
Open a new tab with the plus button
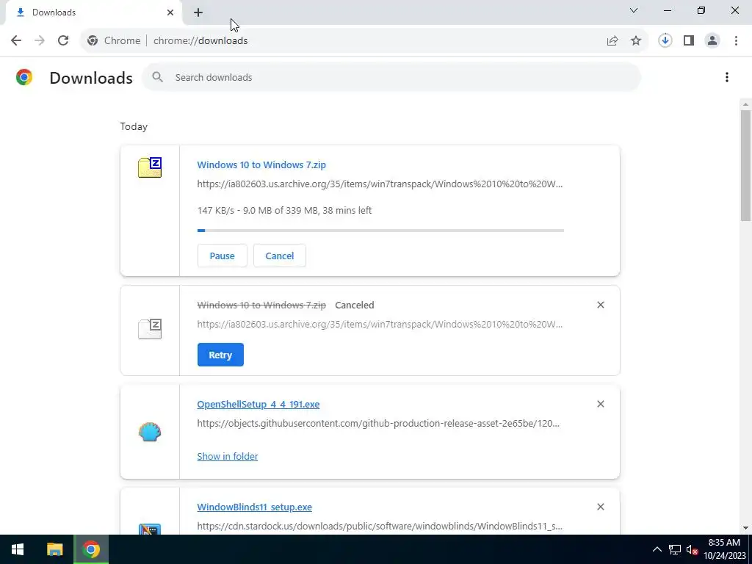[x=198, y=12]
